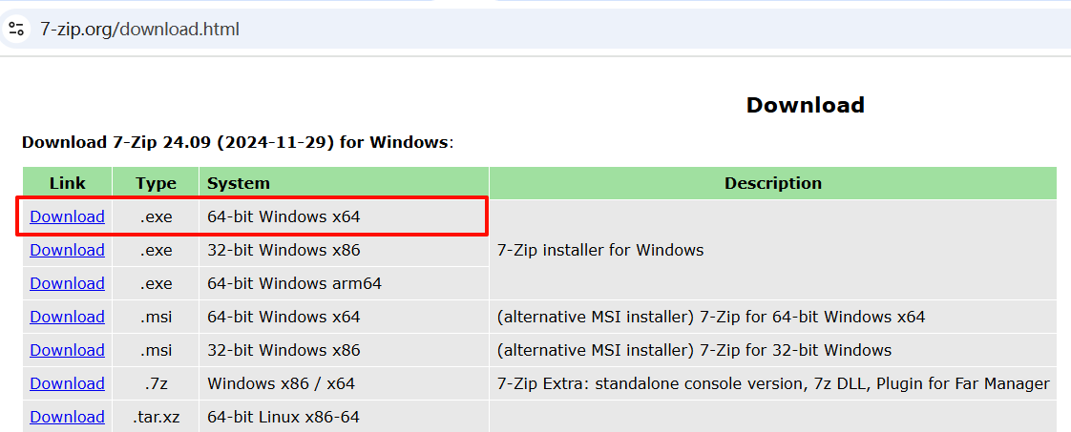The image size is (1071, 432).
Task: Click the site information icon in address bar
Action: point(16,29)
